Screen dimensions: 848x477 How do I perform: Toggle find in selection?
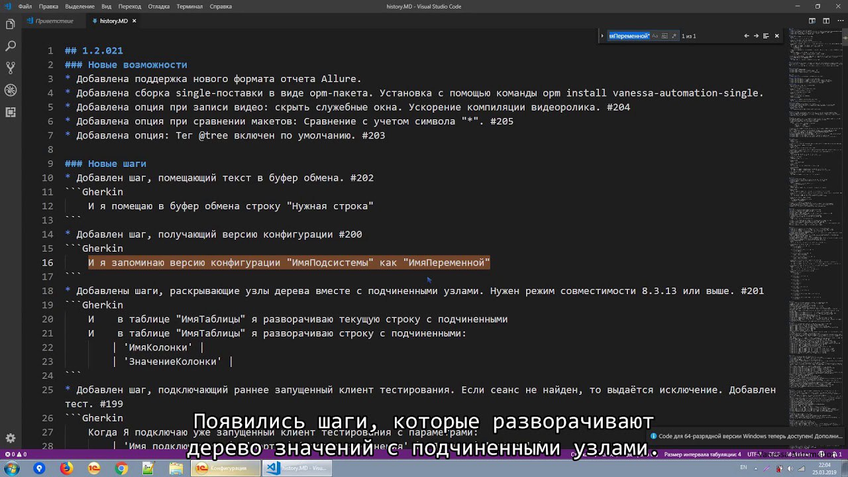(x=766, y=36)
